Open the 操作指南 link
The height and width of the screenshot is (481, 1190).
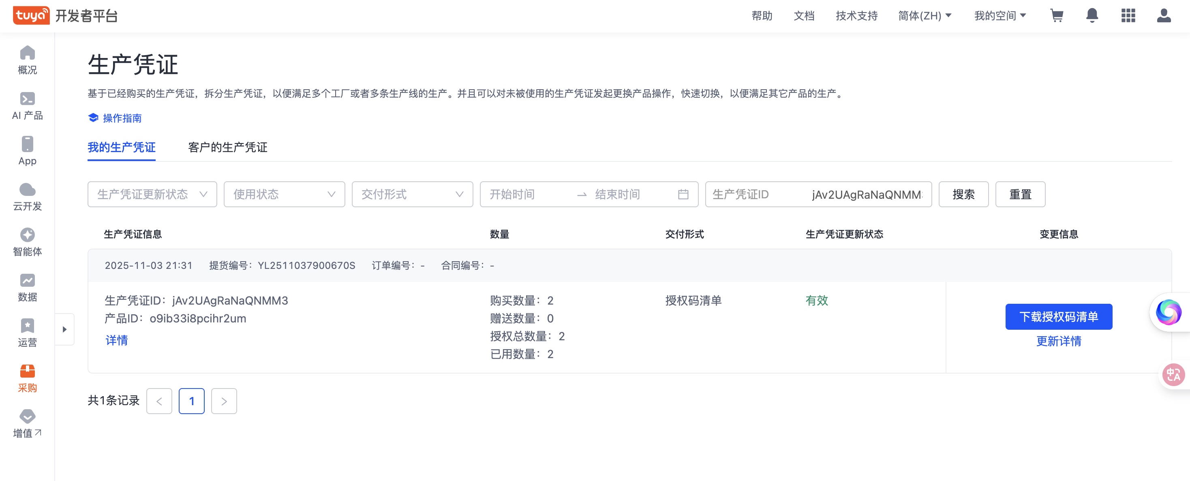(x=122, y=118)
